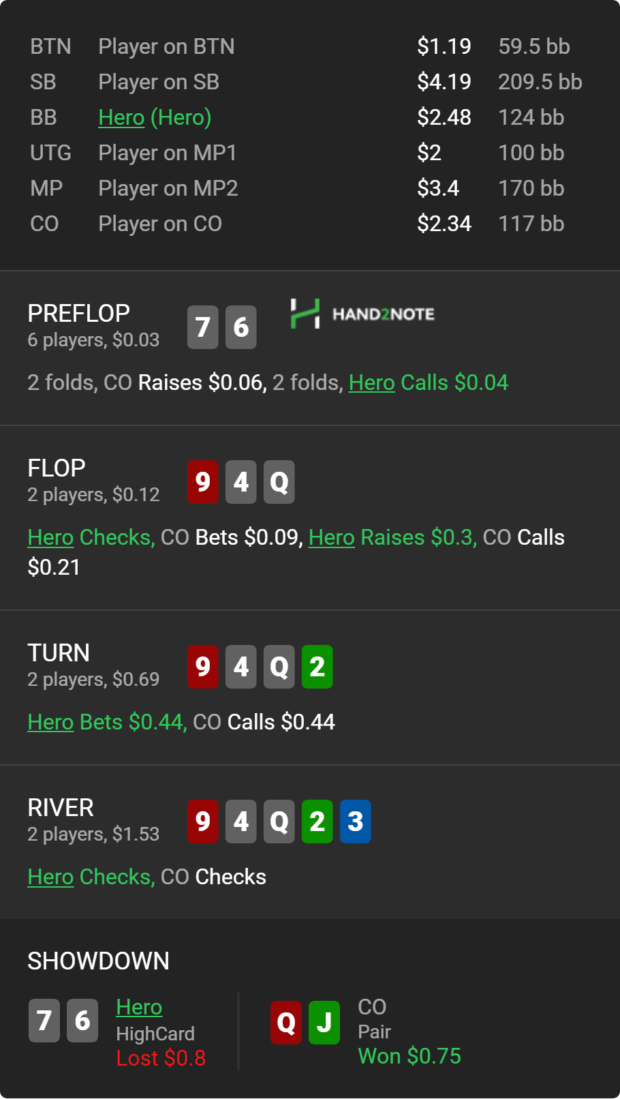Select the Q card on the flop
This screenshot has width=620, height=1099.
pos(279,482)
